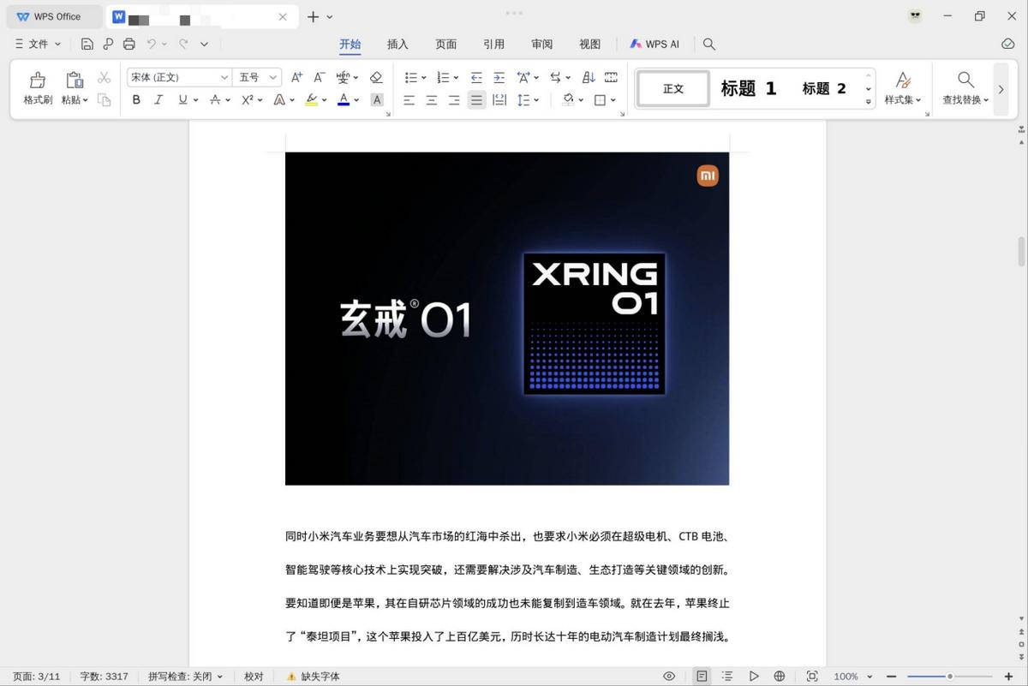
Task: Click the search magnifier next to WPS AI
Action: [x=709, y=44]
